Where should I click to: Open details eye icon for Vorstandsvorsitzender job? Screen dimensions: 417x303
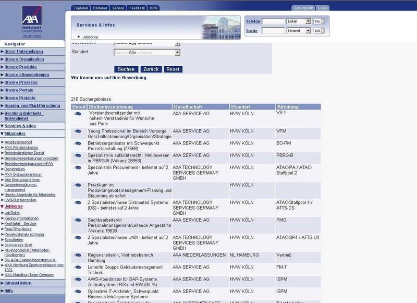coord(78,114)
